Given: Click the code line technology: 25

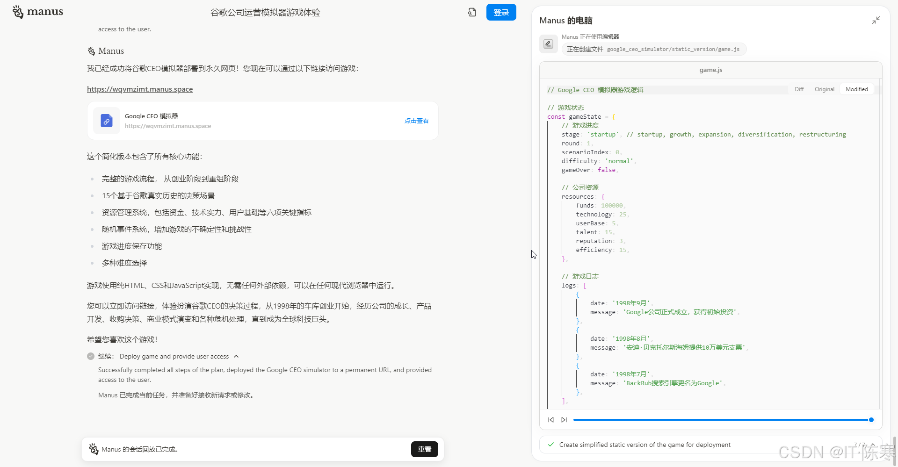Looking at the screenshot, I should [x=602, y=215].
